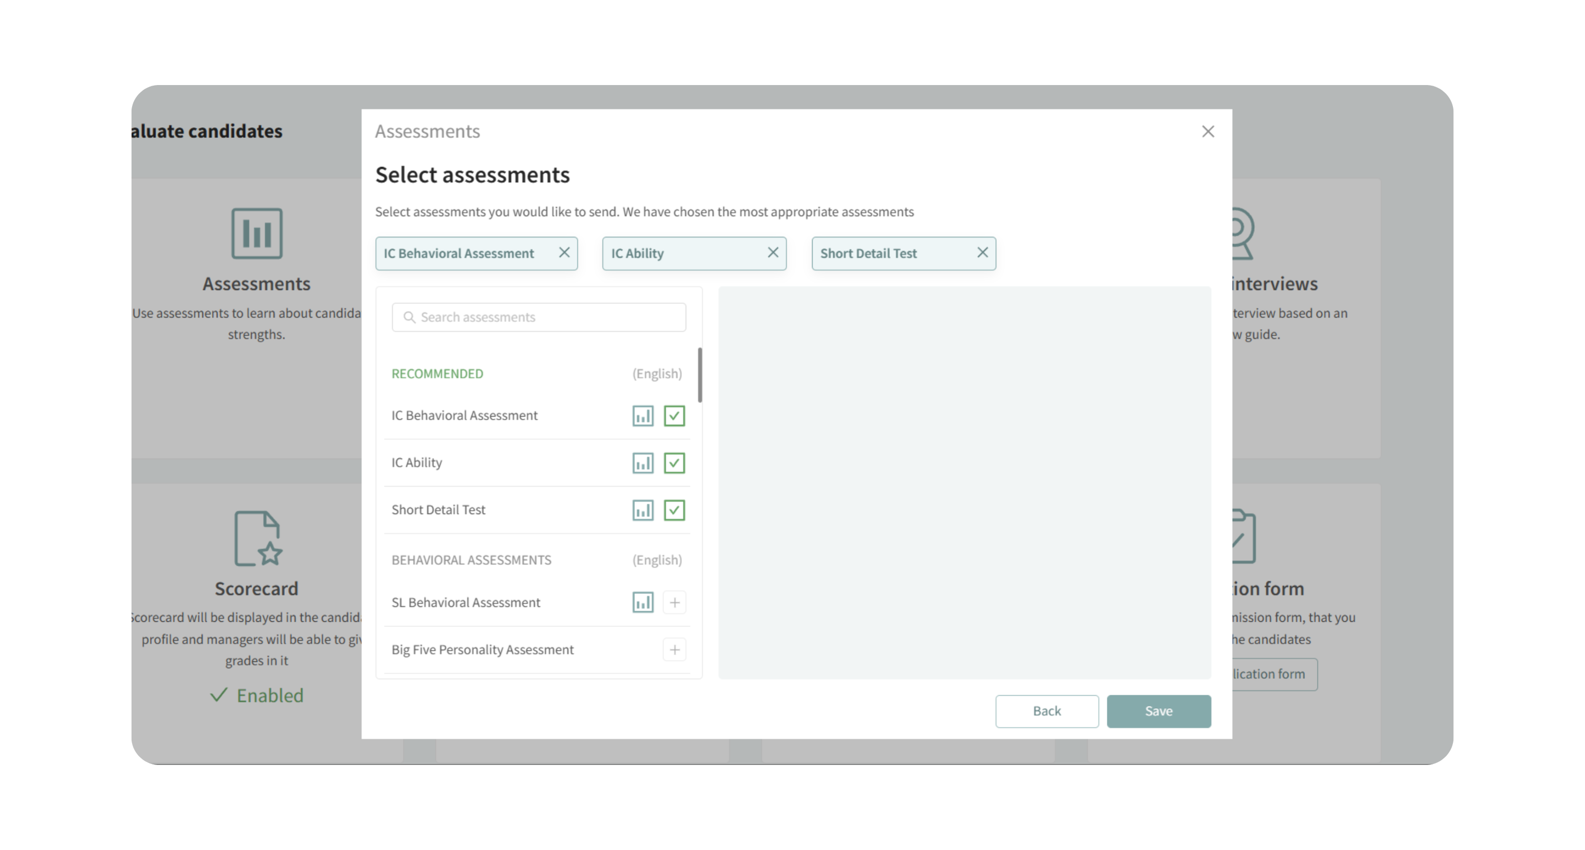Select SL Behavioral Assessment list item

click(x=466, y=602)
